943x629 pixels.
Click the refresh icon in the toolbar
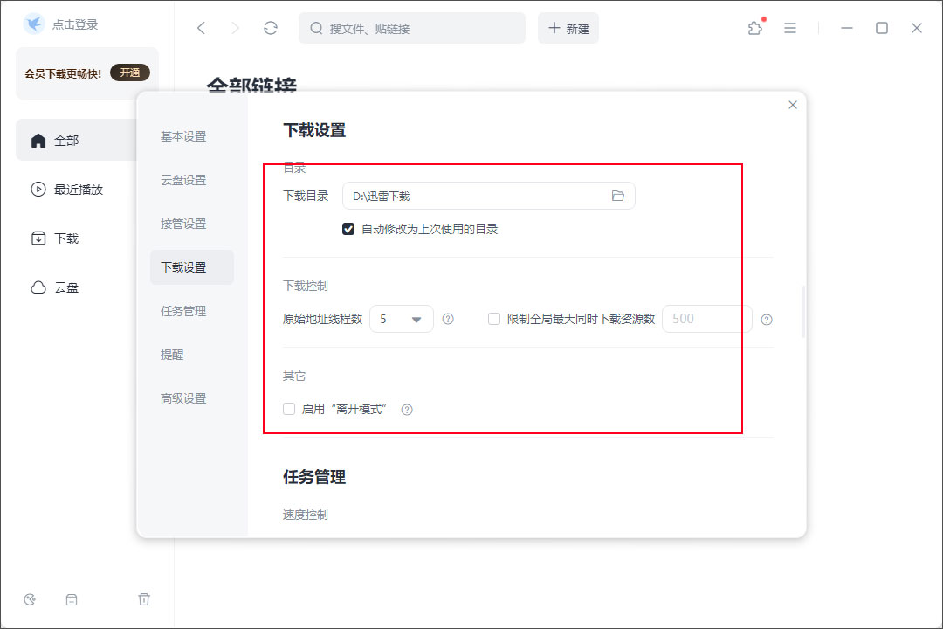[x=271, y=27]
